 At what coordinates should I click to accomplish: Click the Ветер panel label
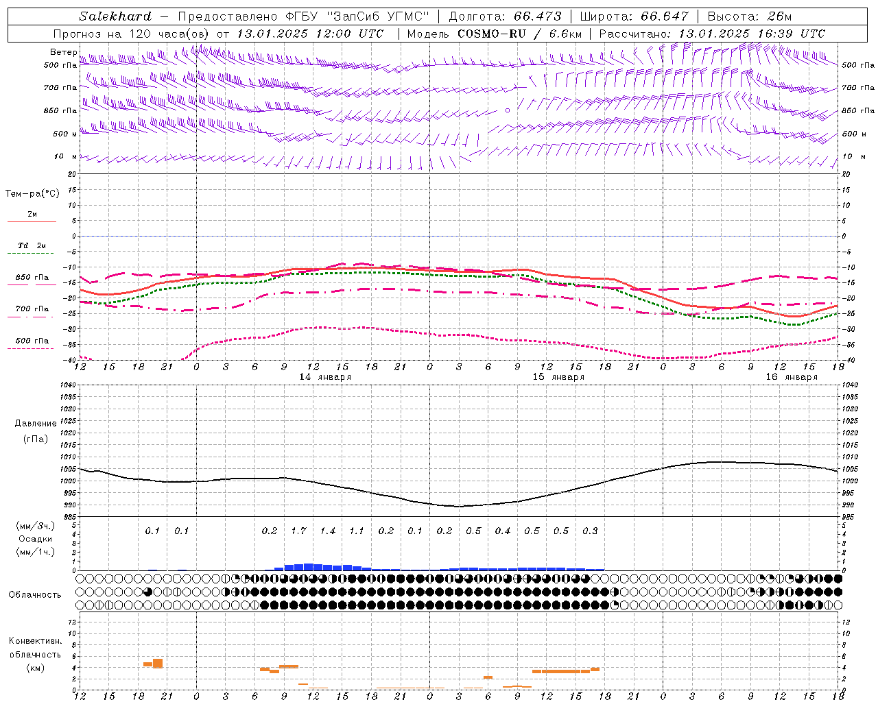coord(63,52)
